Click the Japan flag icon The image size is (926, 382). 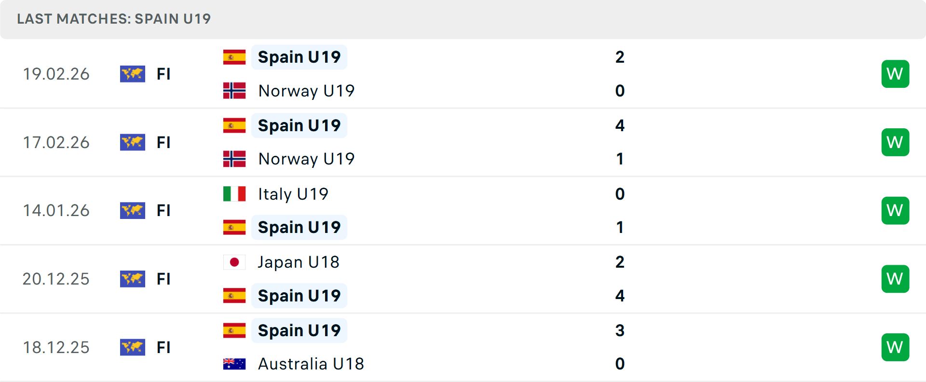pos(234,262)
